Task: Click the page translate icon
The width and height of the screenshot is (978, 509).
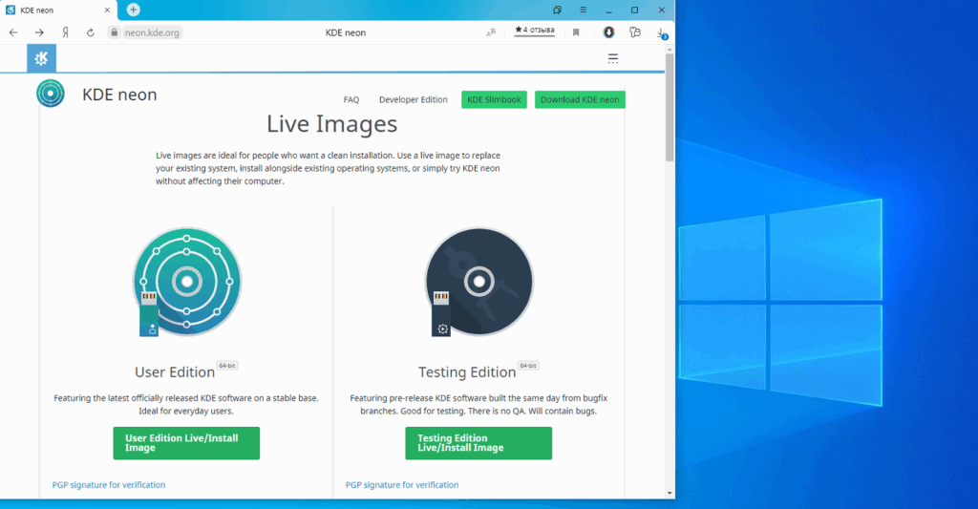Action: (x=491, y=32)
